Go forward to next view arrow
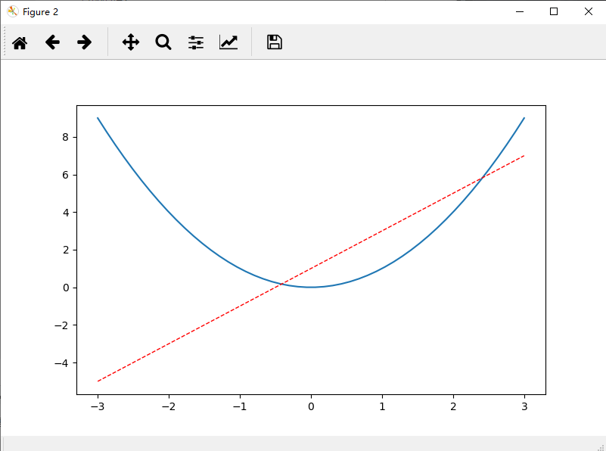Viewport: 606px width, 451px height. tap(84, 42)
